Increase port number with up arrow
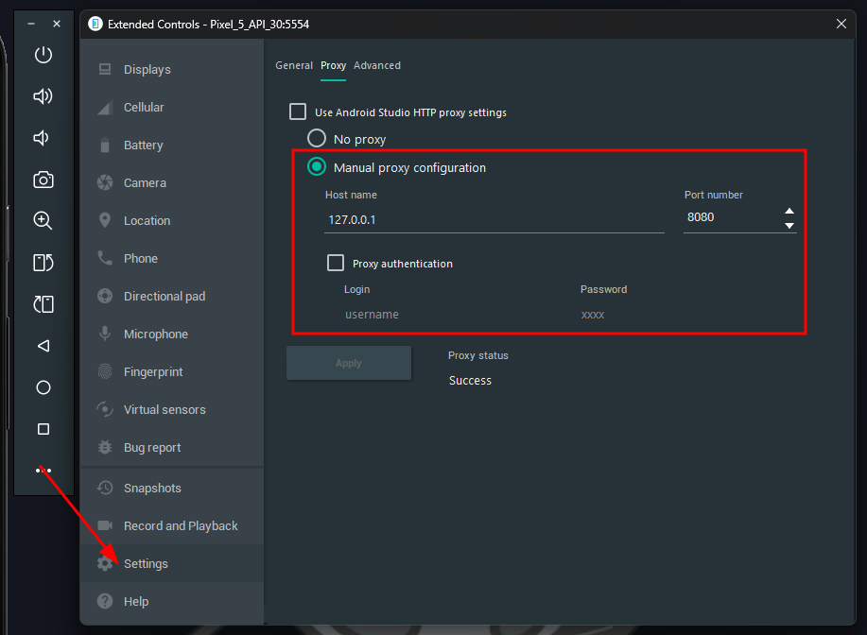The width and height of the screenshot is (867, 635). (x=789, y=212)
